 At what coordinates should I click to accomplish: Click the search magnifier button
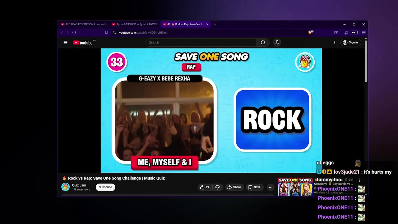tap(263, 43)
